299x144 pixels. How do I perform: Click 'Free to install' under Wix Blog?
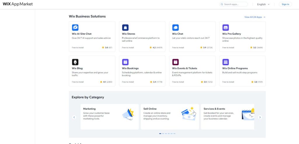click(78, 82)
